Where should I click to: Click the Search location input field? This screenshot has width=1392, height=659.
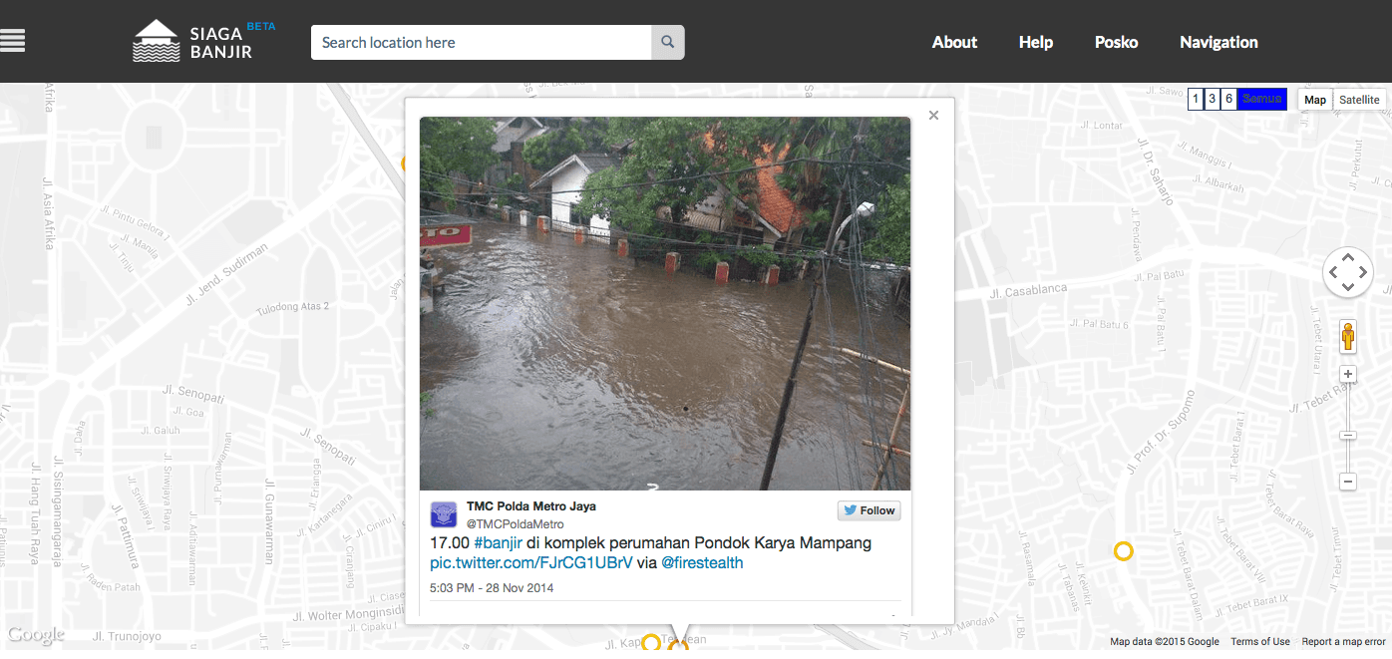click(481, 42)
